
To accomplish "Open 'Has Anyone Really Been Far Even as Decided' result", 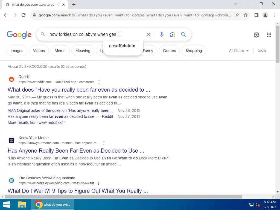I will click(76, 151).
